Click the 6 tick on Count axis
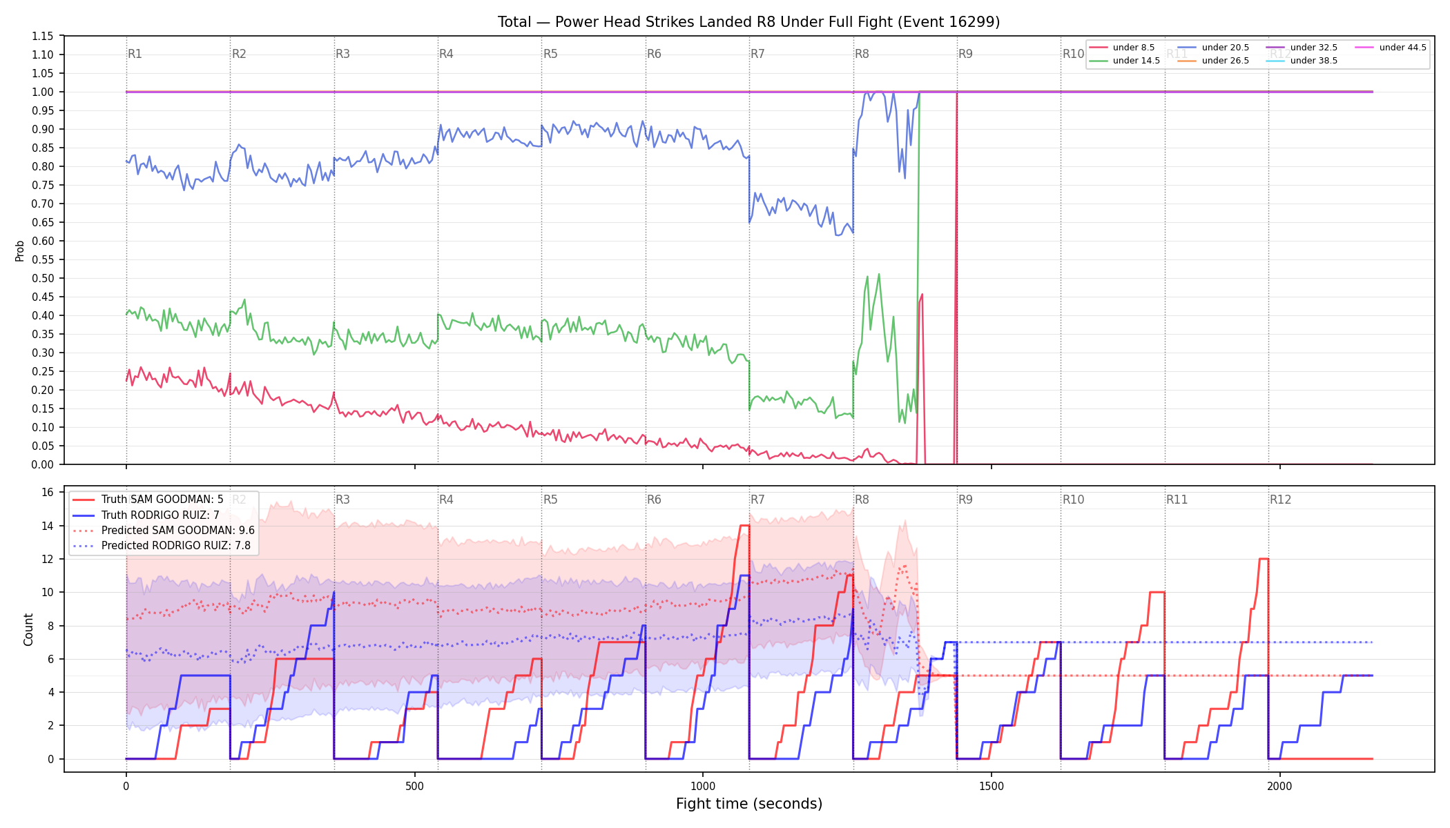Image resolution: width=1450 pixels, height=828 pixels. (x=50, y=659)
